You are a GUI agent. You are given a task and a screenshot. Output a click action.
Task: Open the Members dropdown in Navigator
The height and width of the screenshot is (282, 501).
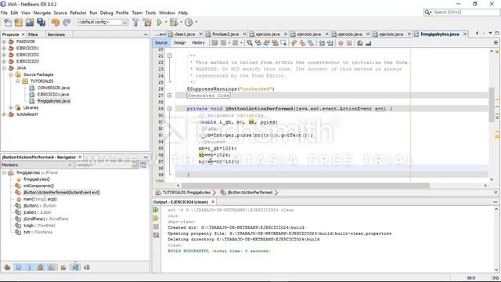[37, 165]
